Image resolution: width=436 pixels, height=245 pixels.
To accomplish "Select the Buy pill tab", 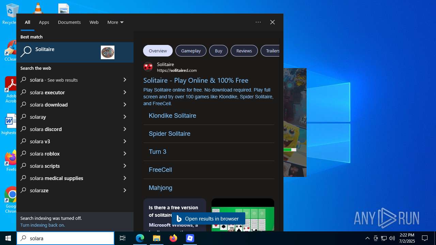I will pyautogui.click(x=218, y=51).
